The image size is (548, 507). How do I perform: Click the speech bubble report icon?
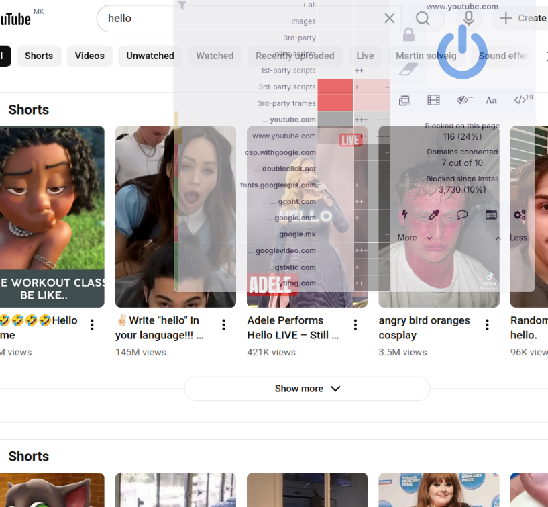click(462, 215)
